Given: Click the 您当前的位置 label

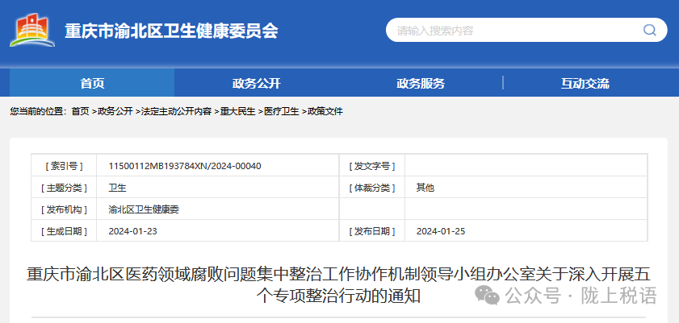Looking at the screenshot, I should [38, 111].
